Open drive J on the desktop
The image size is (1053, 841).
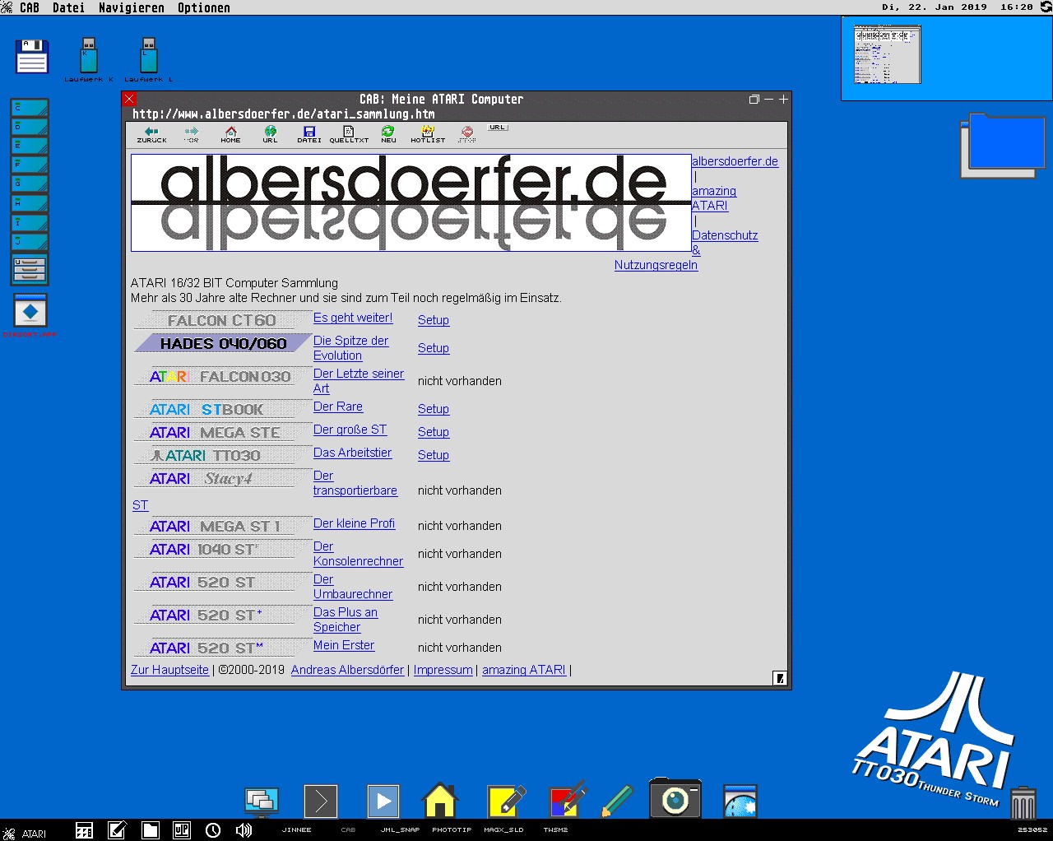[30, 242]
